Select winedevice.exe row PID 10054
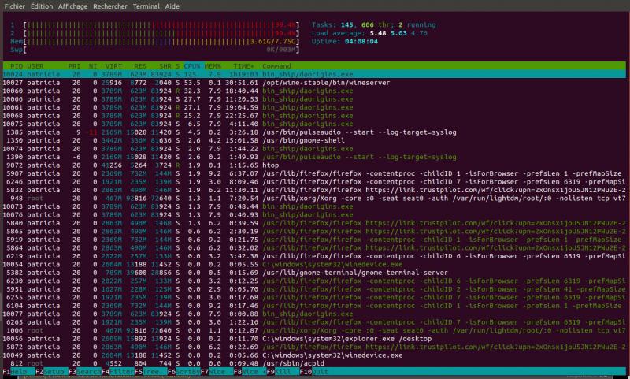This screenshot has height=379, width=630. coord(314,264)
